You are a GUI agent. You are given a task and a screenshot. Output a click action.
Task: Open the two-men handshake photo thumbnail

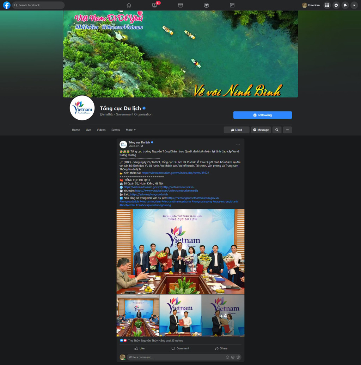pos(180,315)
